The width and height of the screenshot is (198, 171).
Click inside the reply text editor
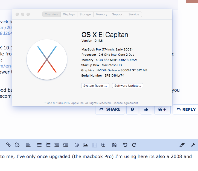coord(99,161)
